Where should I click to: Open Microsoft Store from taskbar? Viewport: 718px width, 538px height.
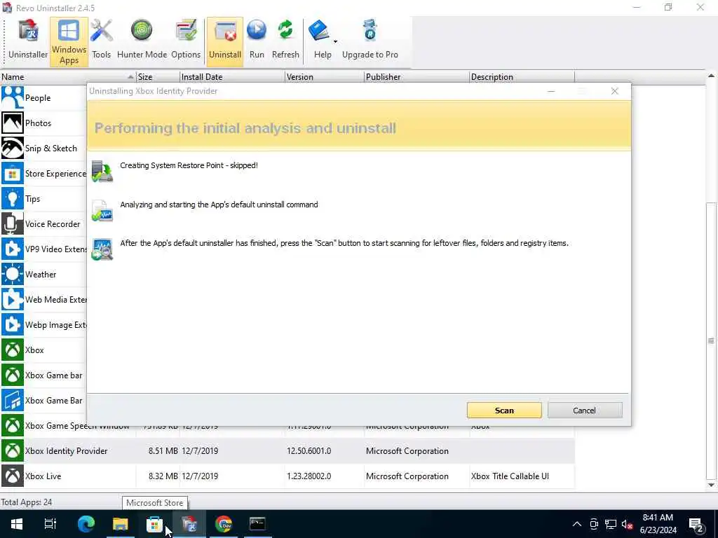[x=155, y=524]
